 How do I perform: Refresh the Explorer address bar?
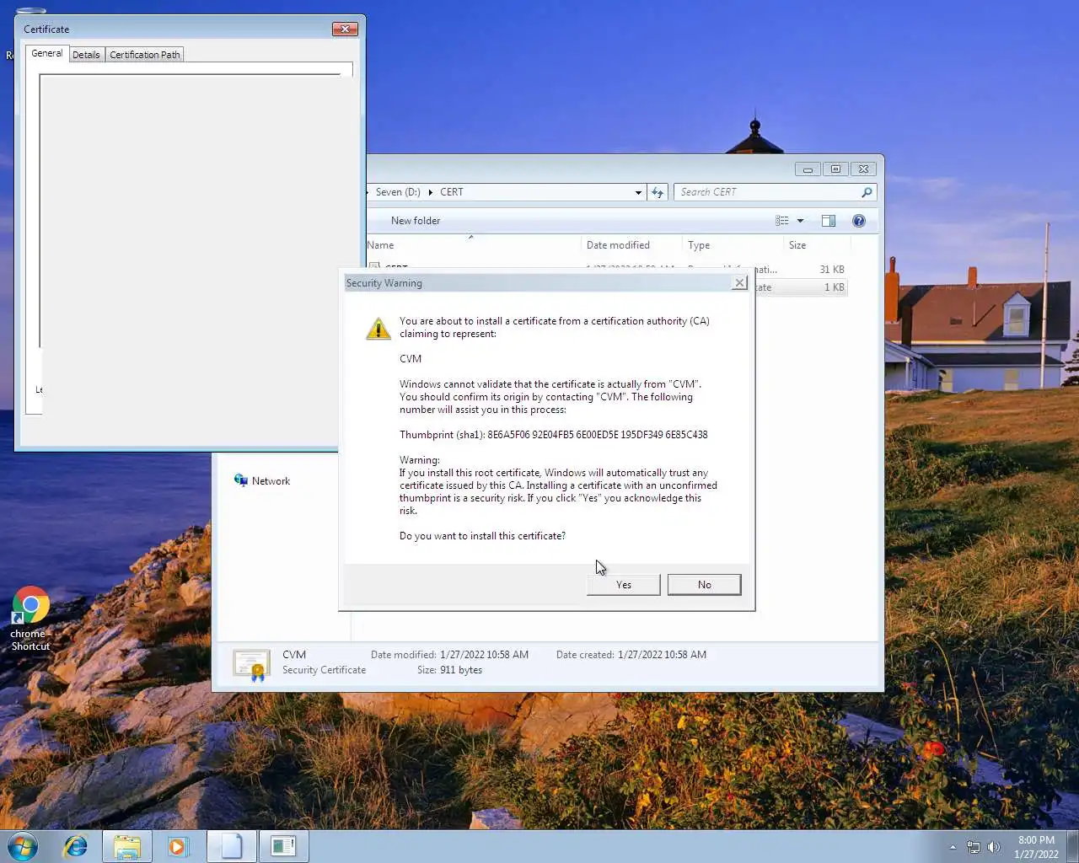[x=658, y=192]
